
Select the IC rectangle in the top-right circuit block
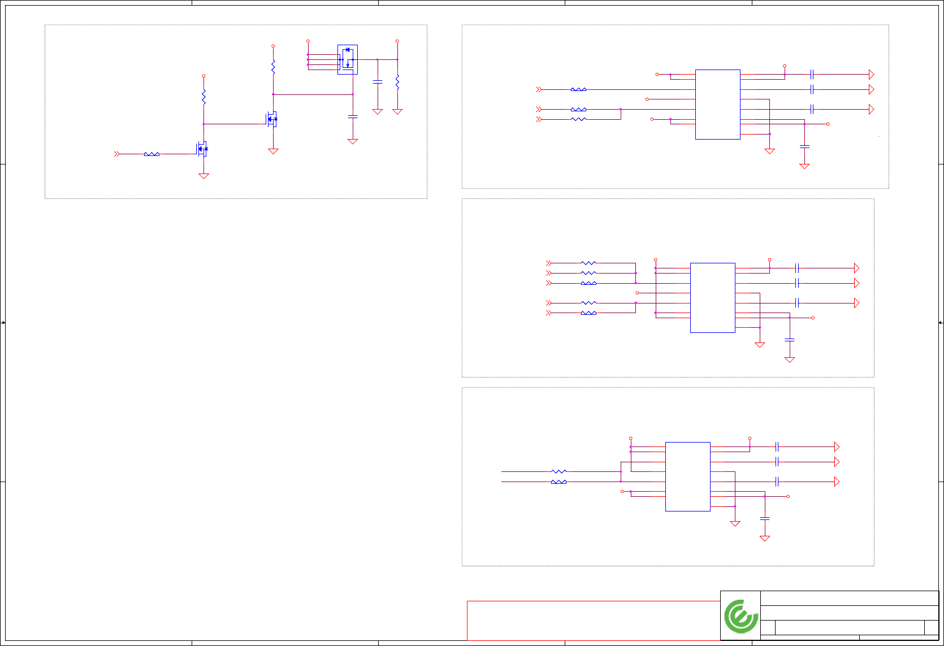coord(718,105)
